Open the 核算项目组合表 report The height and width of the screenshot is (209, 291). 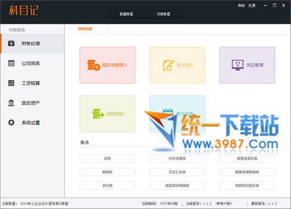click(x=247, y=185)
